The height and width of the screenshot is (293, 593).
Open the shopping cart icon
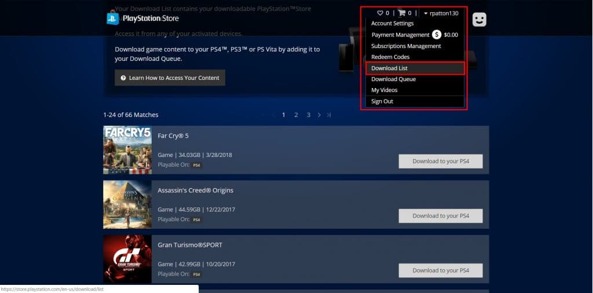pos(402,13)
